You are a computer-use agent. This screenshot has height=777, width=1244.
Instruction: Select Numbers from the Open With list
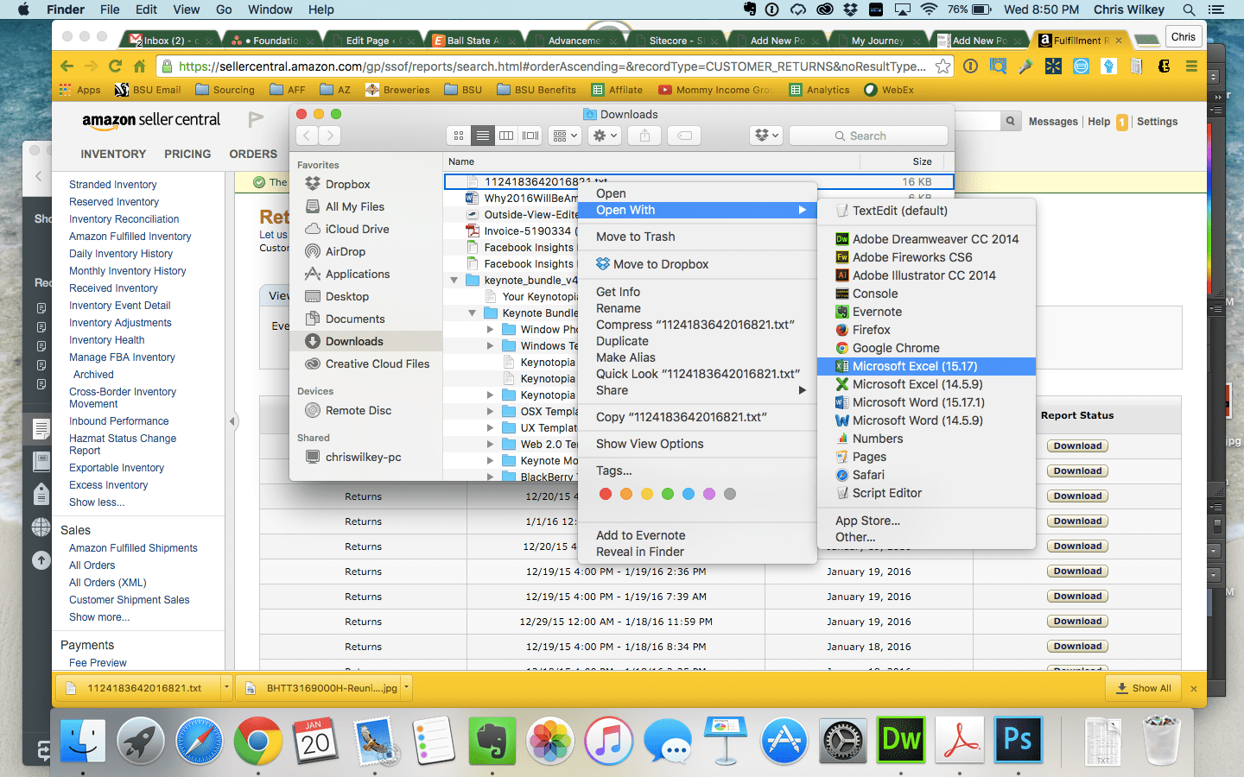(878, 439)
